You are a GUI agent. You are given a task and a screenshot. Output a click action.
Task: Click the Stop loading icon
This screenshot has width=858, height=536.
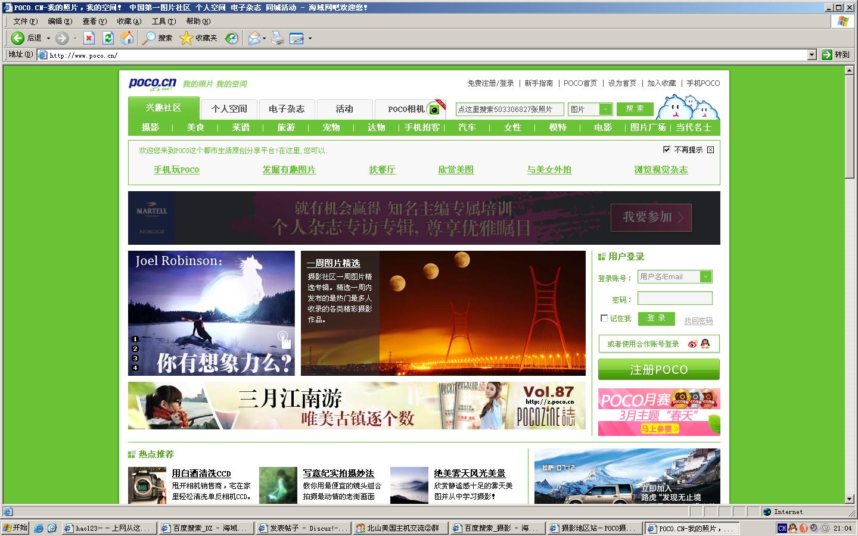click(89, 38)
